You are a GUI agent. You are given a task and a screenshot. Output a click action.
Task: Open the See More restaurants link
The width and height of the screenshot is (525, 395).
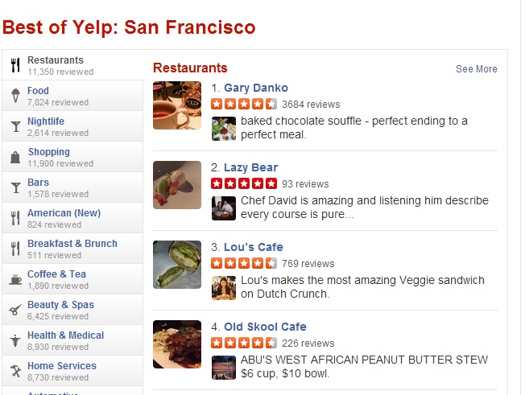(476, 69)
